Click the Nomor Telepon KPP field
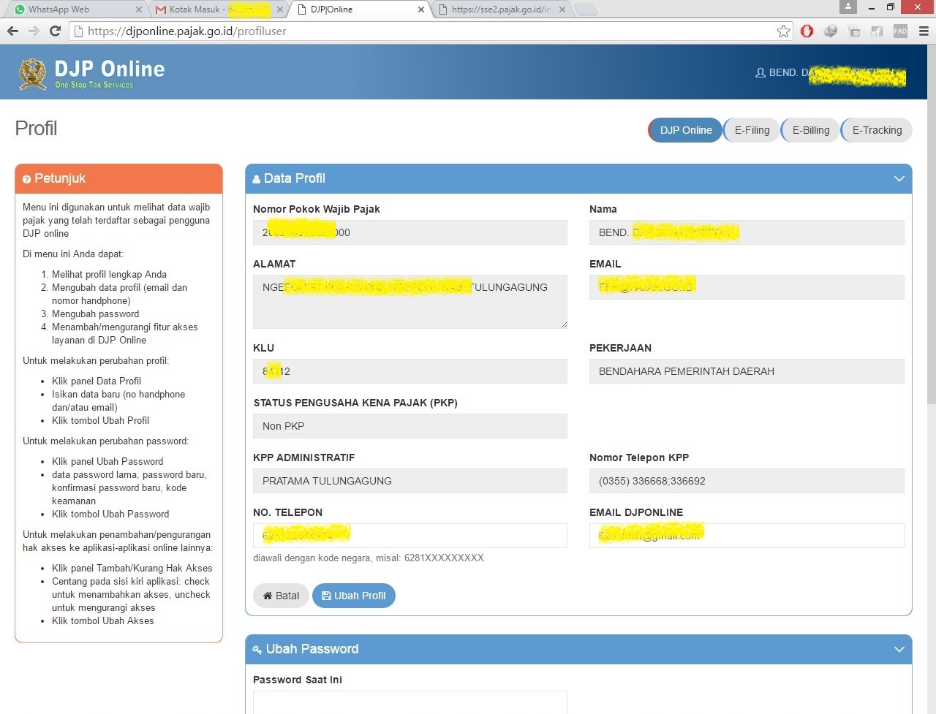Screen dimensions: 936x714 point(747,481)
